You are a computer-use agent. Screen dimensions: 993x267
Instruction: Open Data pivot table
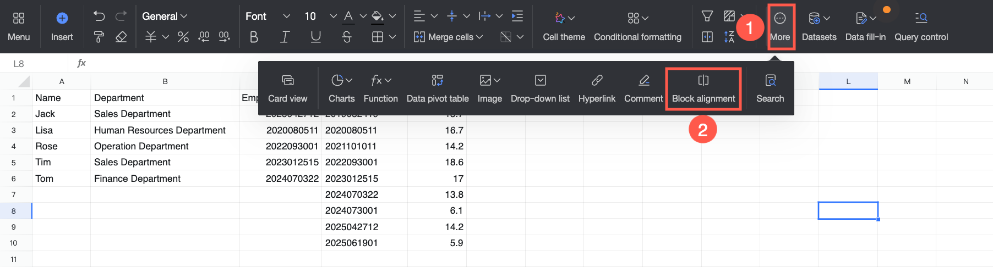coord(438,88)
